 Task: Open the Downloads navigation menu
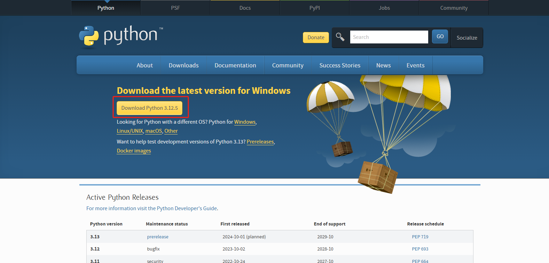click(183, 65)
